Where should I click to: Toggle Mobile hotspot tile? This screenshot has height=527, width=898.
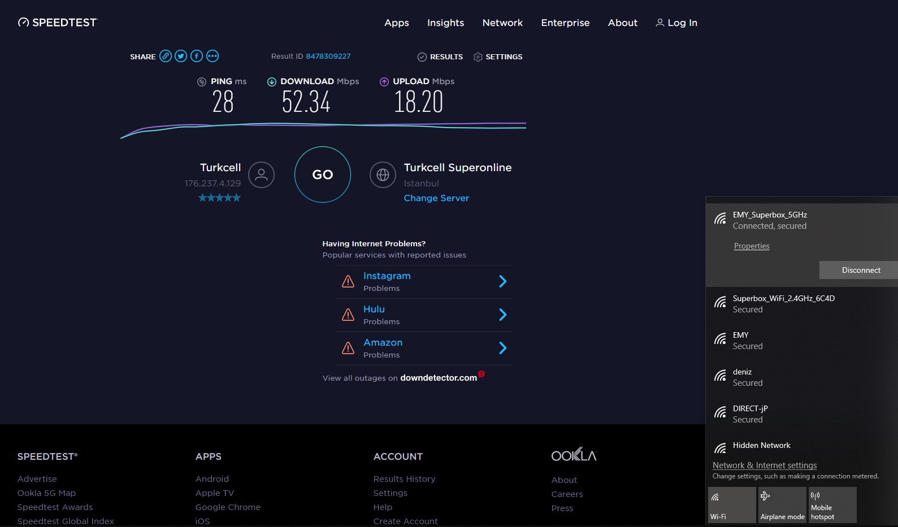click(x=832, y=505)
